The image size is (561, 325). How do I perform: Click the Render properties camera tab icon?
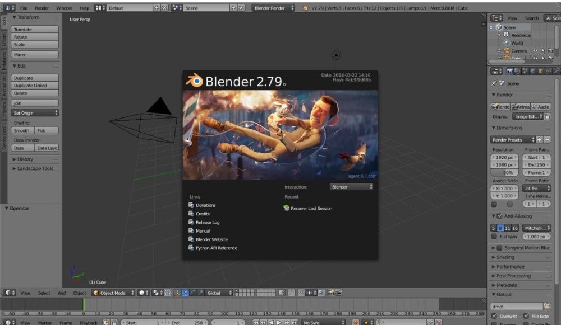510,71
